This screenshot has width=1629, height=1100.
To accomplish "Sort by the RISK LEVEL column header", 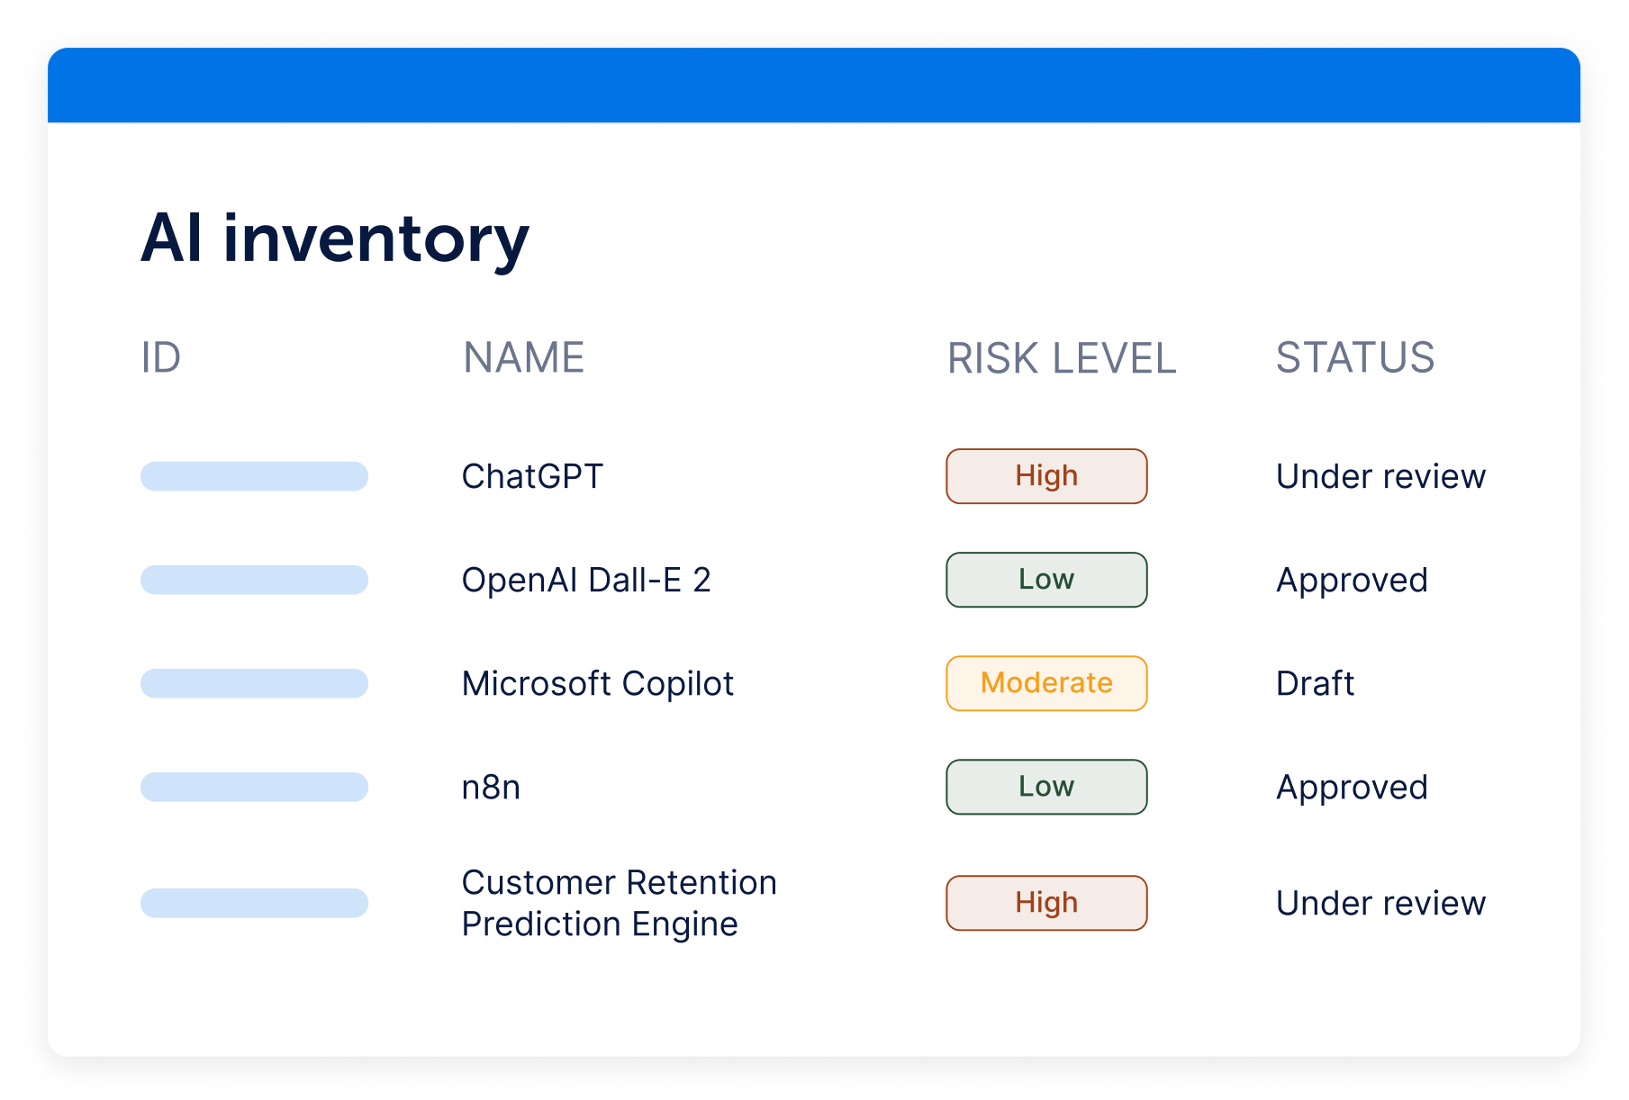I will click(1061, 358).
